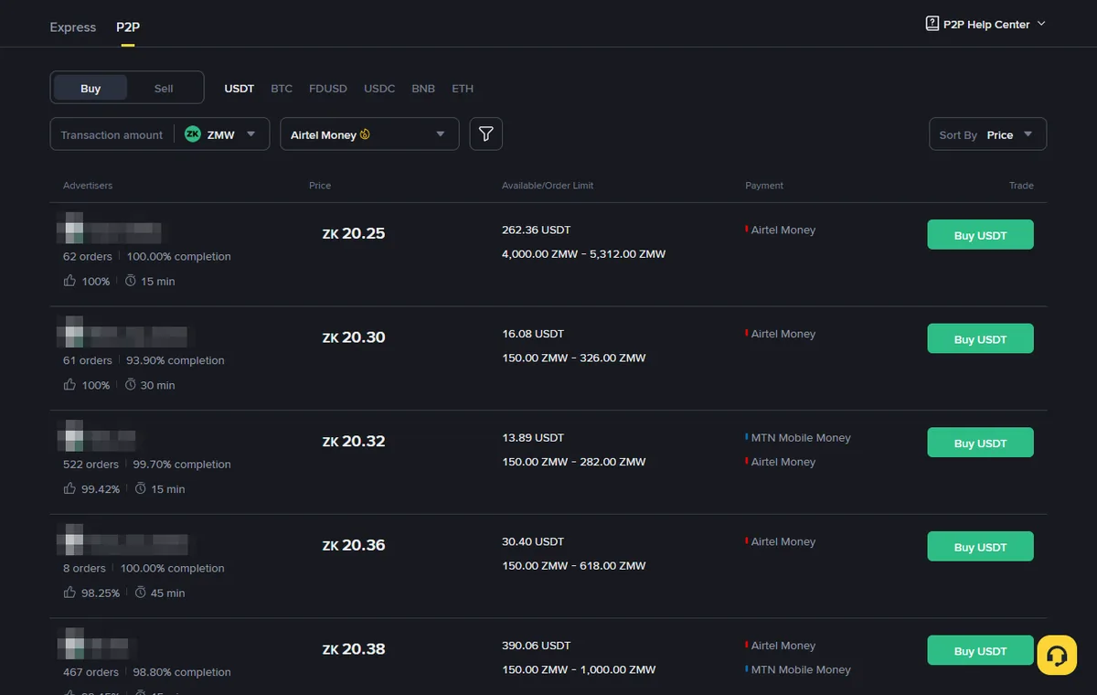
Task: Switch to the Express tab
Action: 73,27
